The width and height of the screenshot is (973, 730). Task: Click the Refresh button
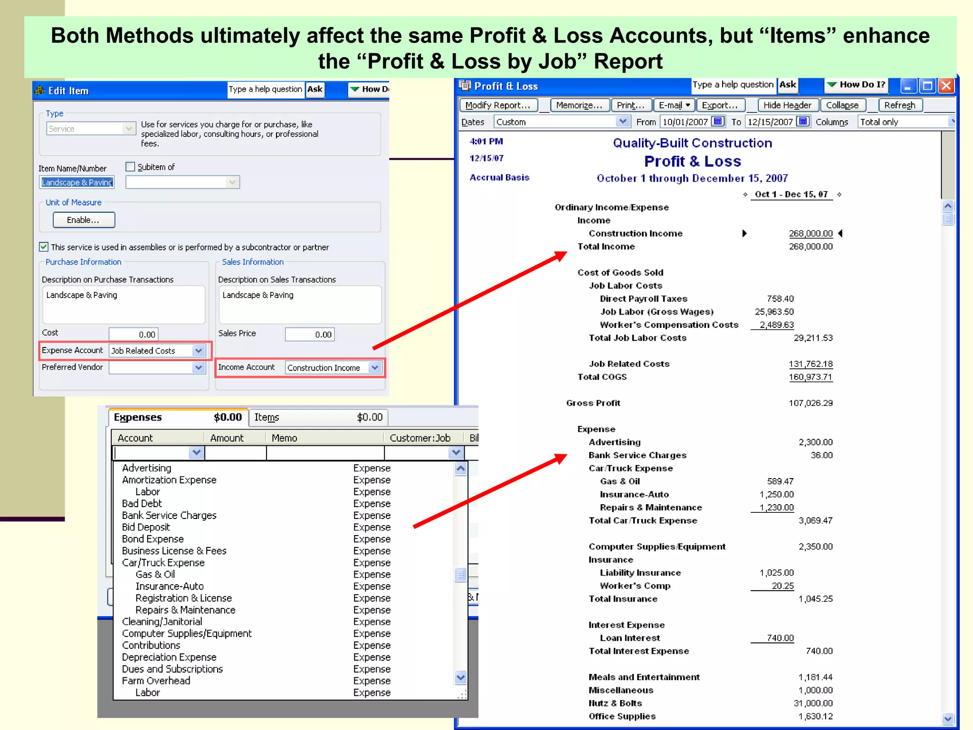pyautogui.click(x=900, y=105)
